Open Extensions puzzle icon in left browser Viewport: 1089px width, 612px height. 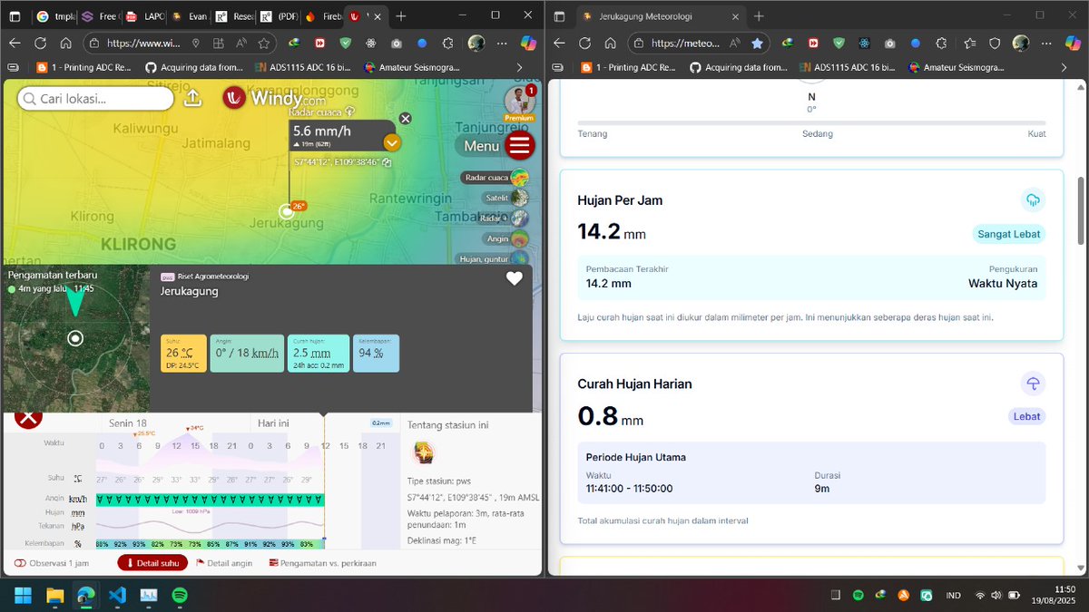point(447,43)
